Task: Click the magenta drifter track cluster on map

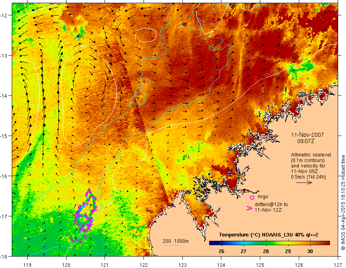Action: (x=84, y=216)
